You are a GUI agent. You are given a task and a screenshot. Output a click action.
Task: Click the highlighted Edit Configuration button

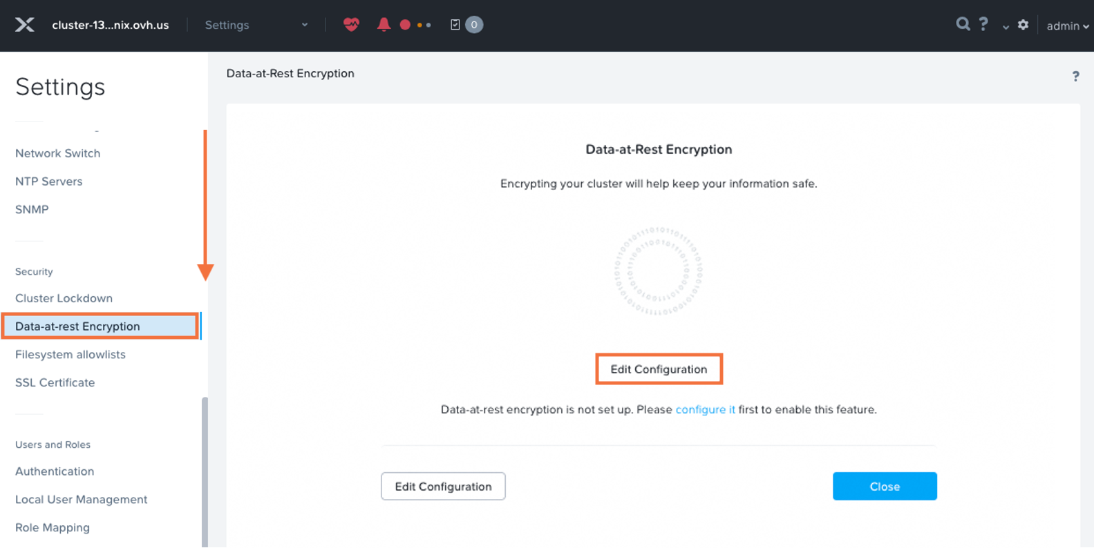click(x=659, y=369)
